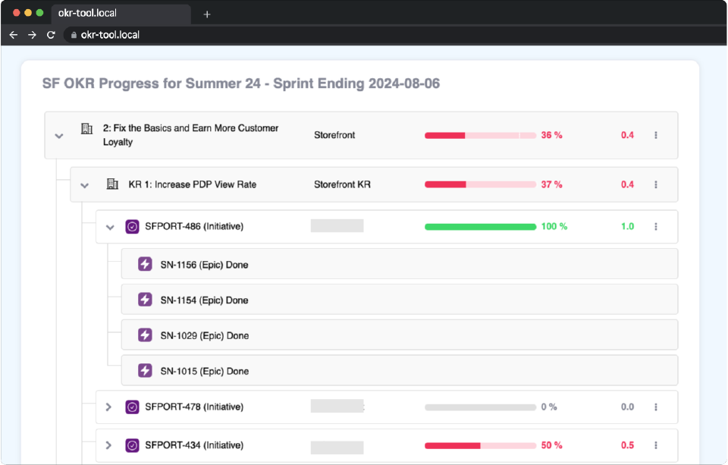
Task: Click the SFPORT-486 initiative icon
Action: (x=132, y=227)
